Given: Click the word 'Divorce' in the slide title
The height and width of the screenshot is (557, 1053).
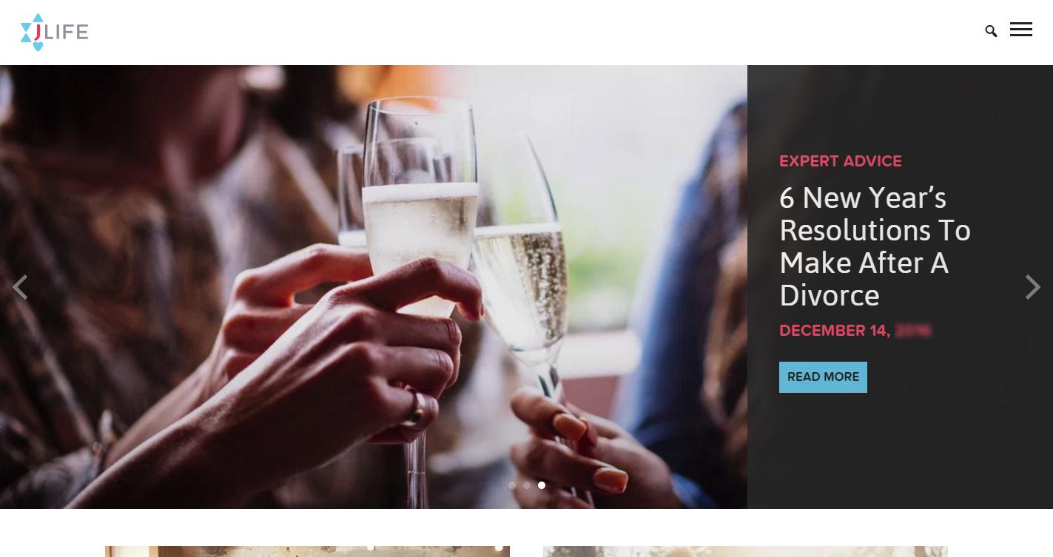Looking at the screenshot, I should (x=830, y=295).
